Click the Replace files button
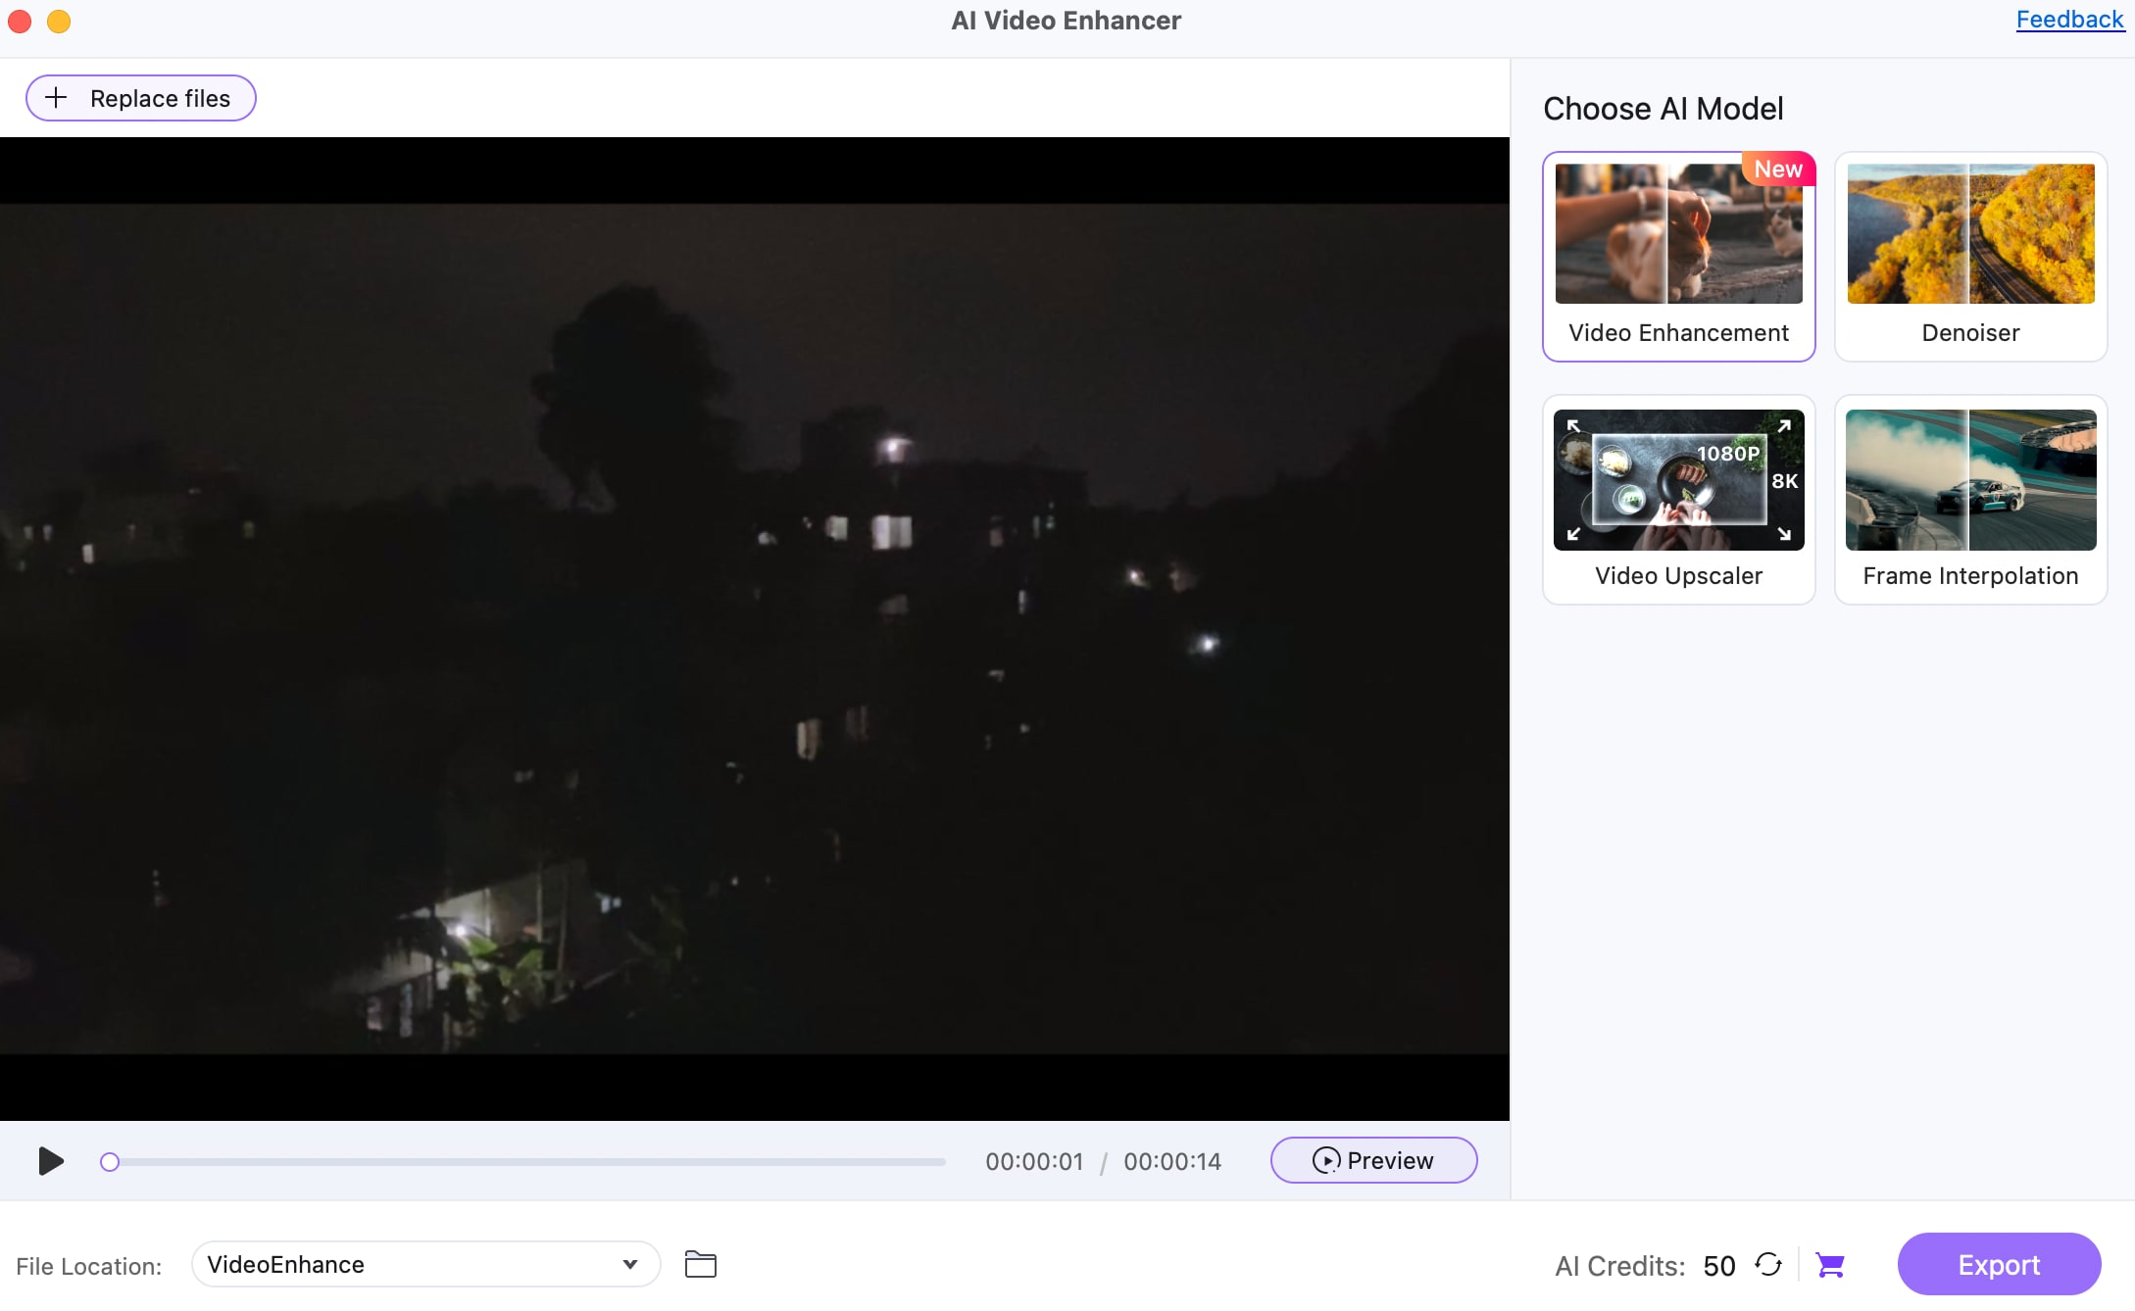Viewport: 2135px width, 1311px height. point(141,98)
